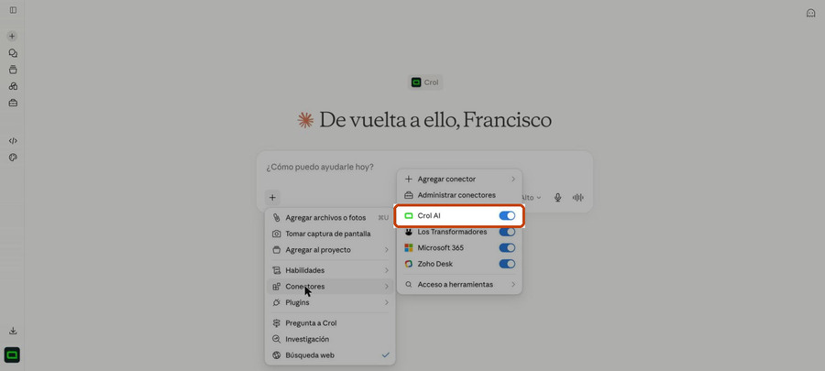This screenshot has width=825, height=371.
Task: Click the 'Microsoft 365' label
Action: coord(440,247)
